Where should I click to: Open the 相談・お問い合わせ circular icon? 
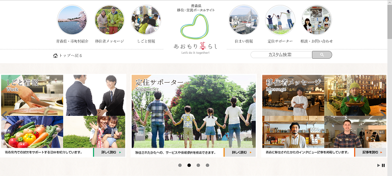(x=317, y=20)
